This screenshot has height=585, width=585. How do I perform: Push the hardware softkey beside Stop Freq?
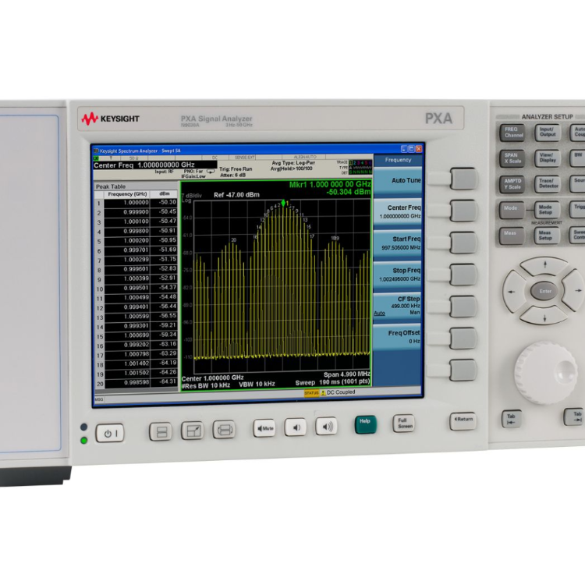tap(463, 275)
